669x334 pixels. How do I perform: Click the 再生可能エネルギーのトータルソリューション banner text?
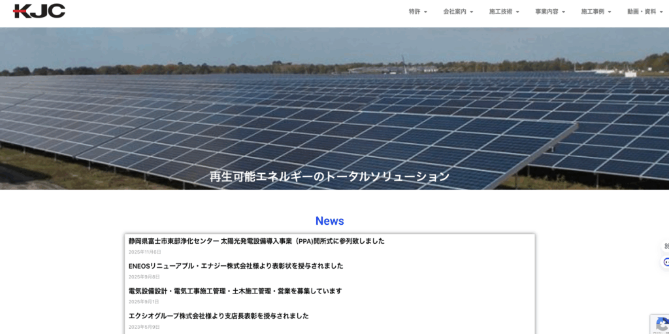point(329,176)
